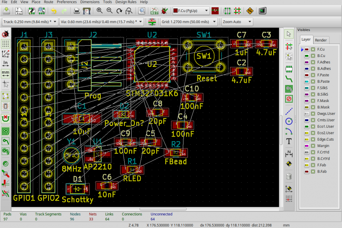Image resolution: width=342 pixels, height=228 pixels.
Task: Click the Redraw view icon
Action: tap(119, 11)
